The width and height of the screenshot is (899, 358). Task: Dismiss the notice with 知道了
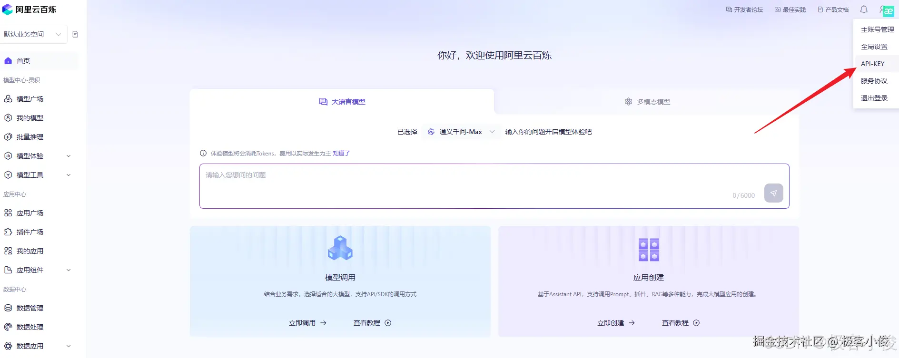(341, 153)
